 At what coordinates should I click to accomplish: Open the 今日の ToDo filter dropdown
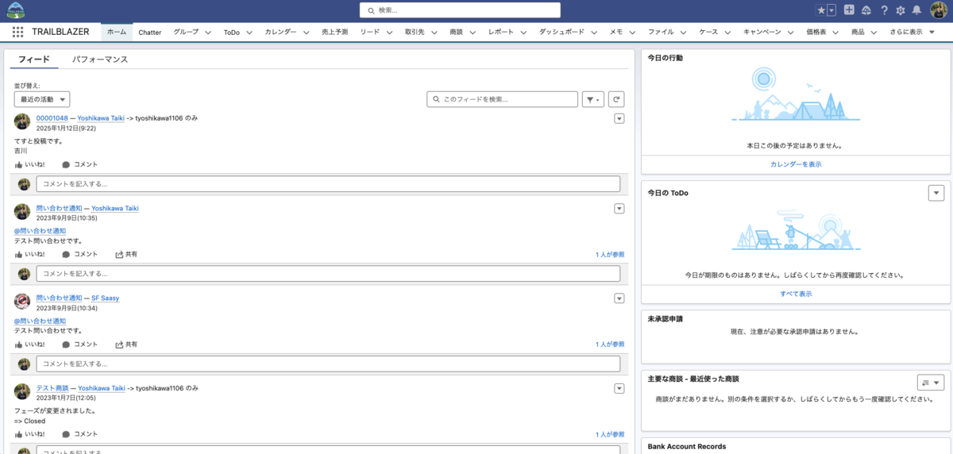click(x=936, y=193)
